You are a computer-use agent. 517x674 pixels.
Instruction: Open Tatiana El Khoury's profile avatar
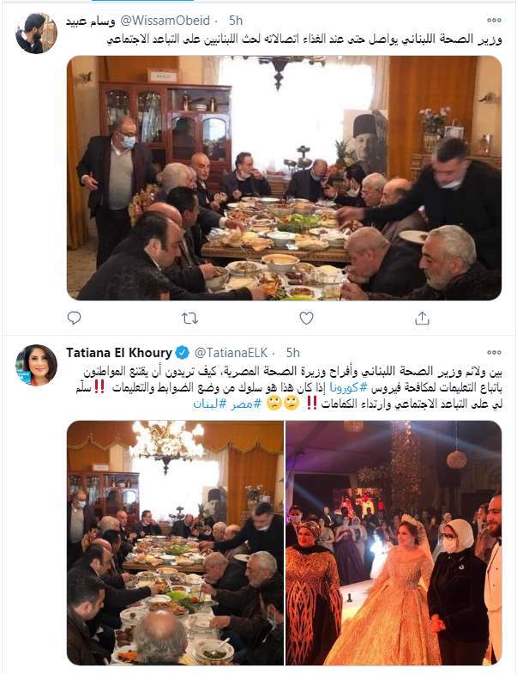point(37,366)
